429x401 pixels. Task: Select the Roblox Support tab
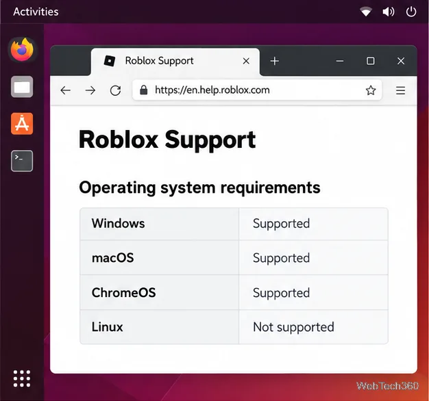(x=175, y=62)
